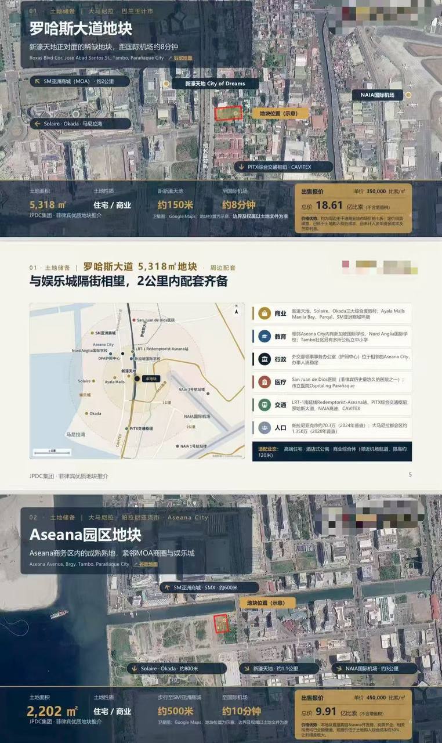442x743 pixels.
Task: Click the map scale bar
Action: tap(52, 452)
